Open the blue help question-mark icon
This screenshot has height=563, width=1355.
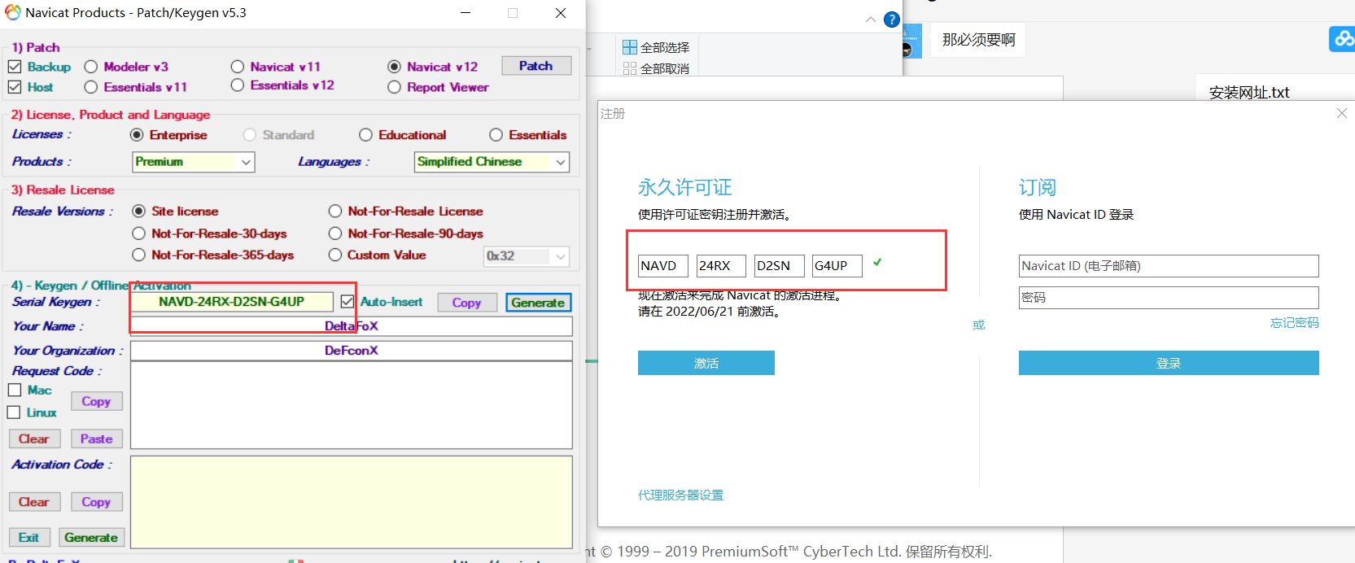892,20
